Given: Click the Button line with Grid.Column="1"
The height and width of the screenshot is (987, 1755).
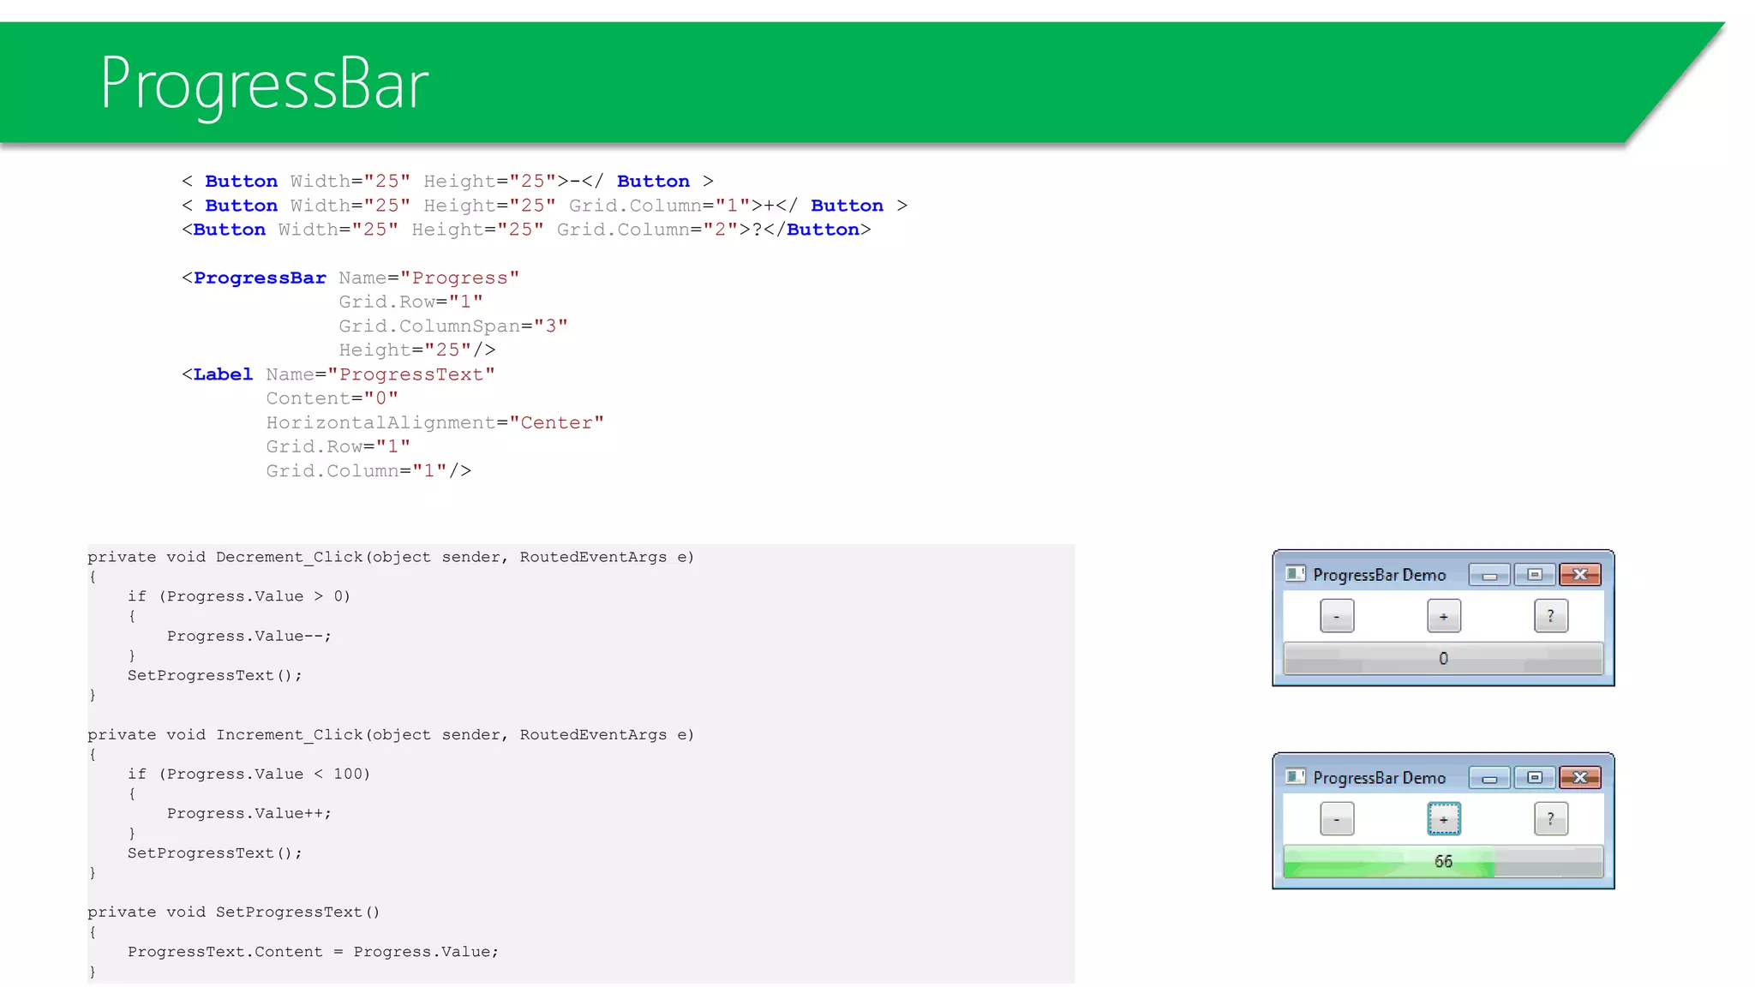Looking at the screenshot, I should 544,206.
